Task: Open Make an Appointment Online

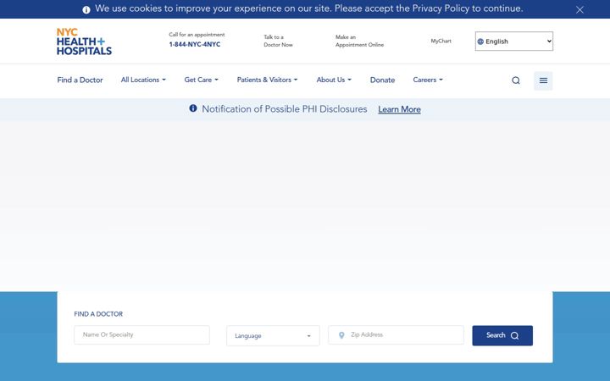Action: coord(359,41)
